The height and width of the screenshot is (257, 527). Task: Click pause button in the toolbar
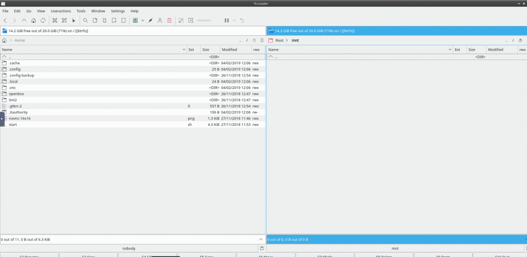click(227, 21)
